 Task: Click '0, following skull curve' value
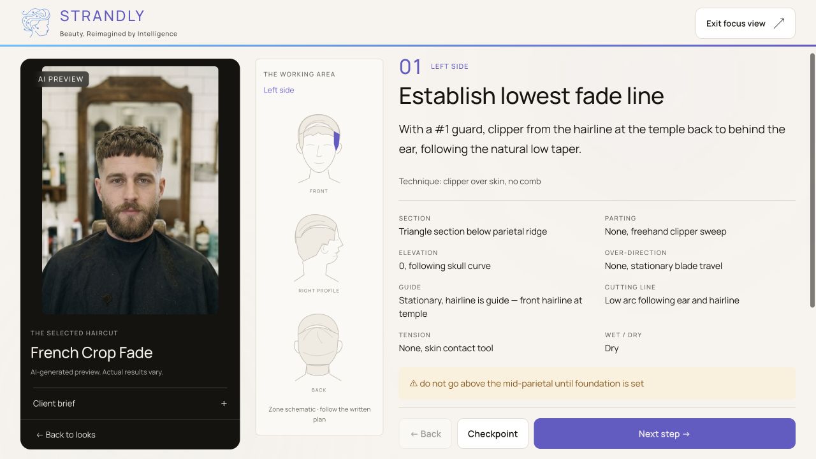click(x=445, y=266)
